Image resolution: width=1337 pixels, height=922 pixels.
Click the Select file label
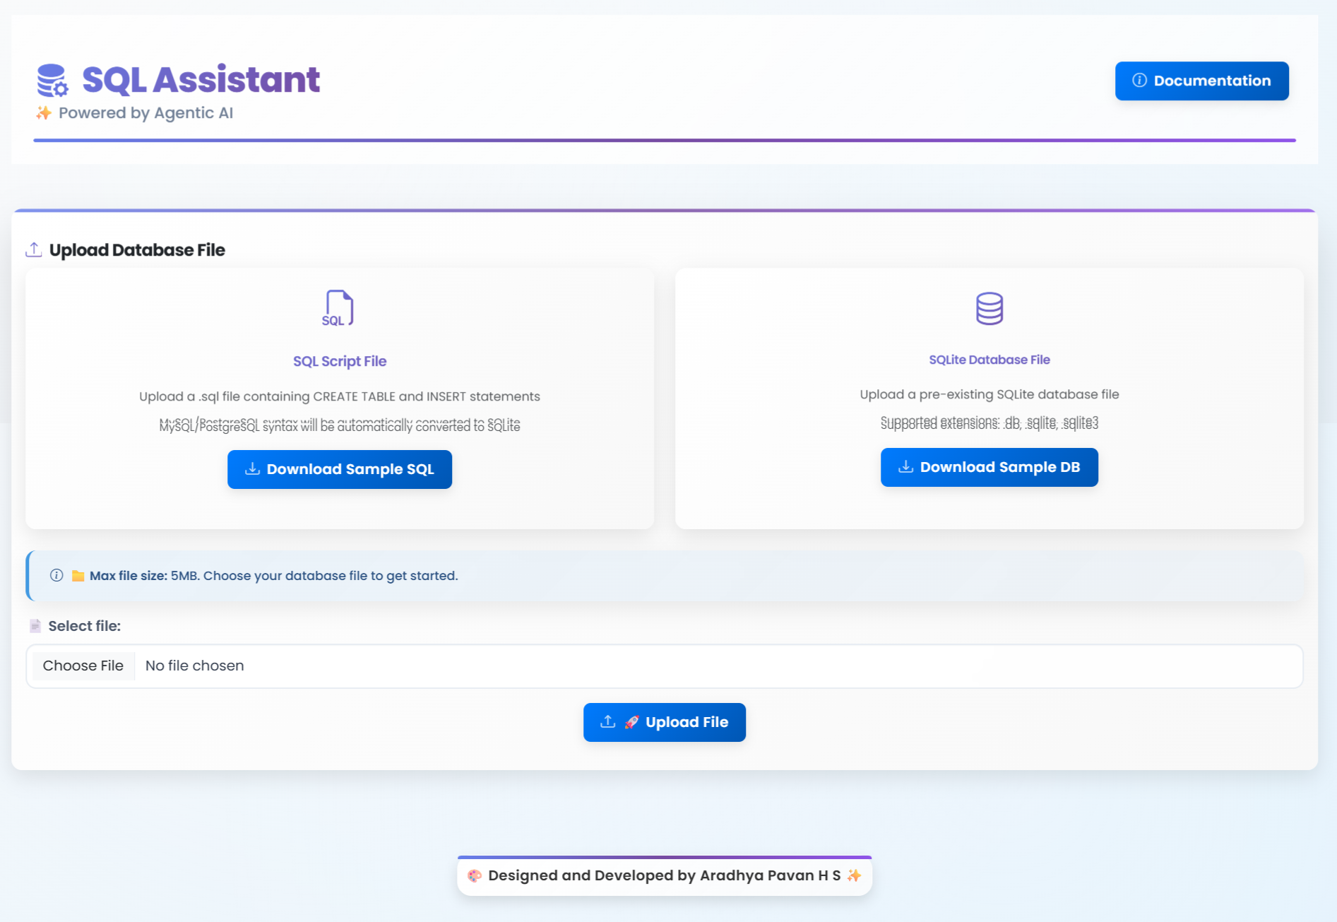[x=84, y=626]
